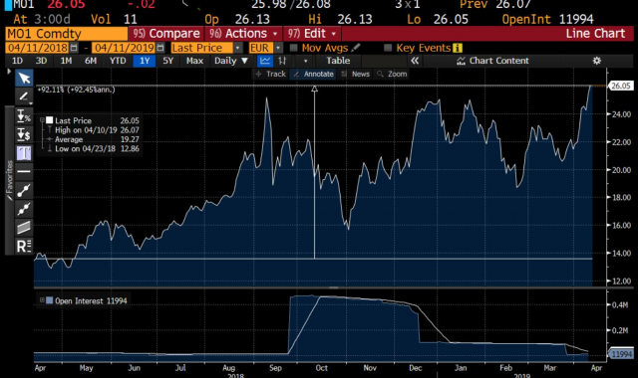Click the Compare button

point(166,33)
